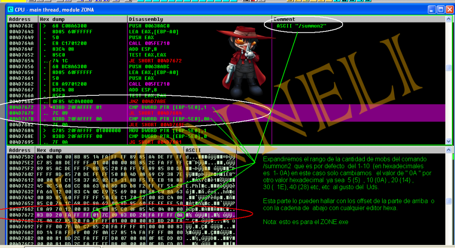Click the disassembly pane scrollbar thumb
The image size is (455, 248).
click(x=448, y=68)
